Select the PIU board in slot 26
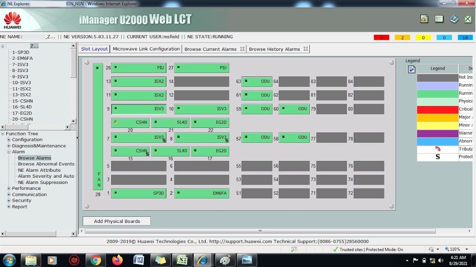The width and height of the screenshot is (476, 267). 139,68
